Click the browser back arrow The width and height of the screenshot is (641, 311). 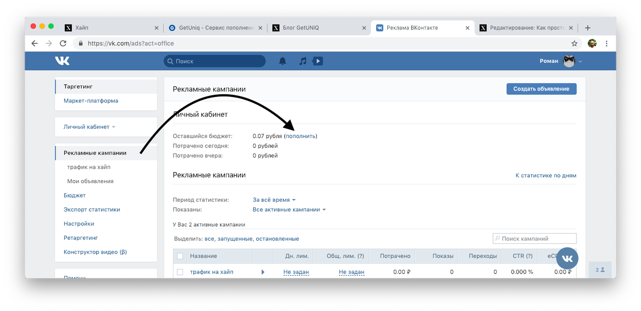click(35, 44)
